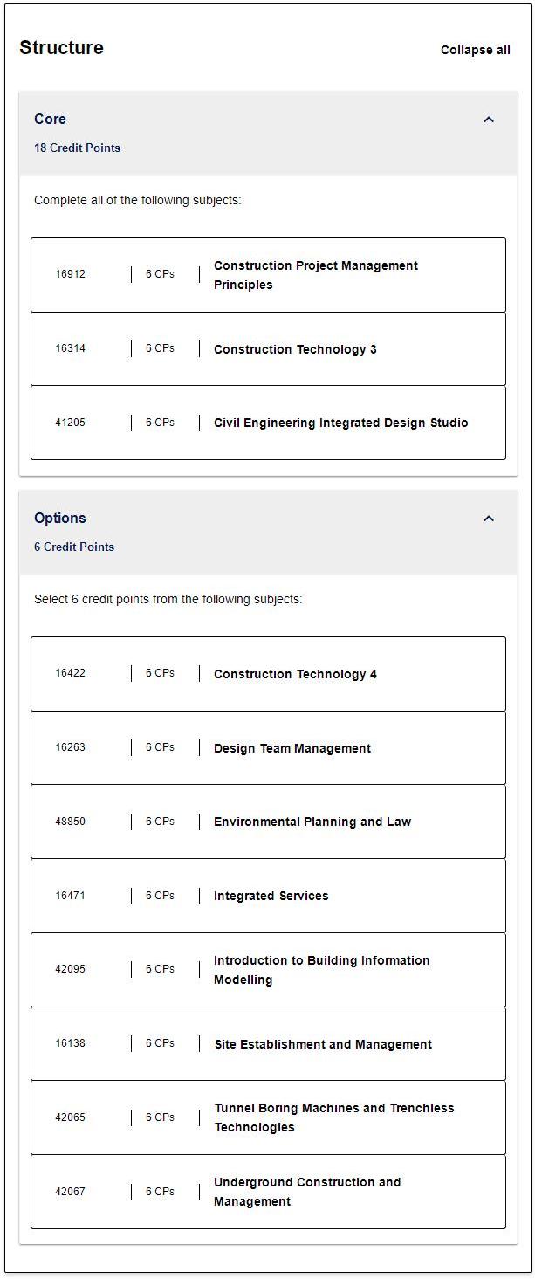
Task: Open Environmental Planning and Law subject
Action: tap(312, 822)
